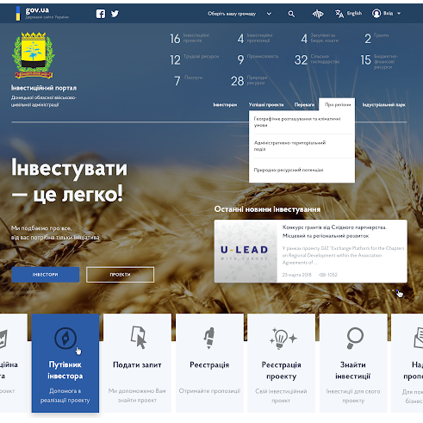
Task: Open the Оберіть вашу громаду dropdown
Action: [239, 14]
